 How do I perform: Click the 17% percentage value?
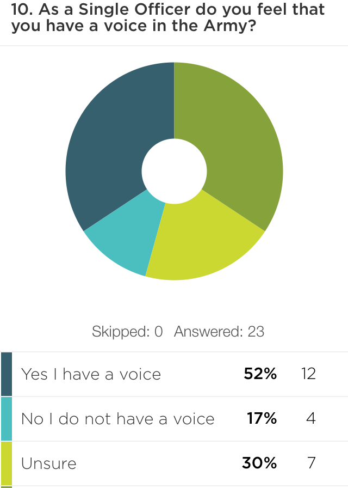pyautogui.click(x=262, y=419)
